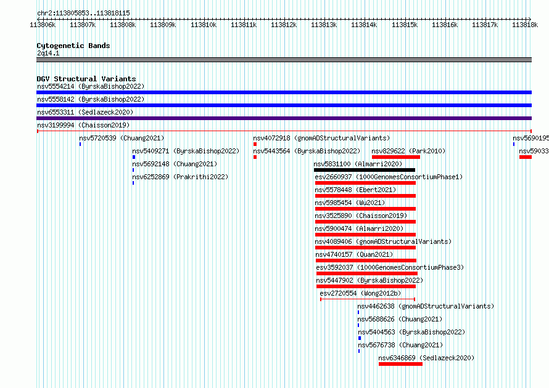
Task: Click the red nsv4072918 marker
Action: [255, 144]
